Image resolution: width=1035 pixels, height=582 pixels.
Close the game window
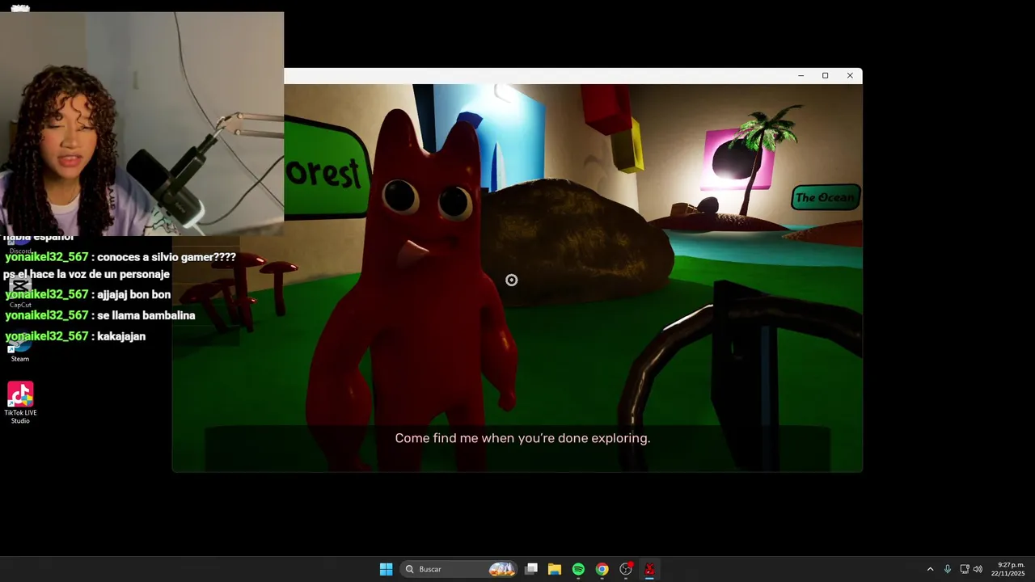click(850, 76)
